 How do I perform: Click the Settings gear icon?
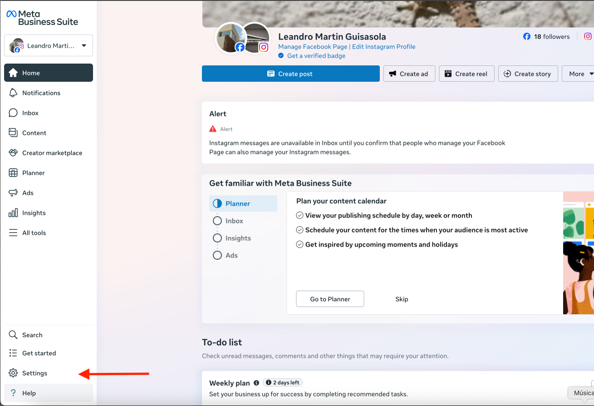[x=13, y=373]
